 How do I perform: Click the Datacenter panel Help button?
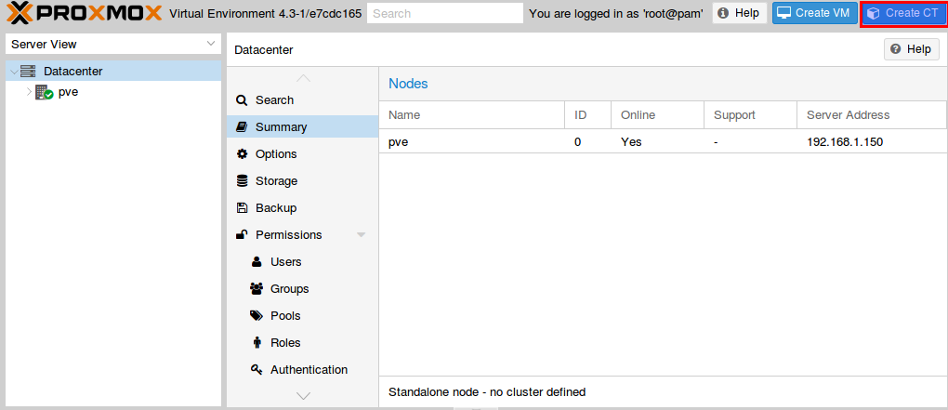[x=911, y=49]
